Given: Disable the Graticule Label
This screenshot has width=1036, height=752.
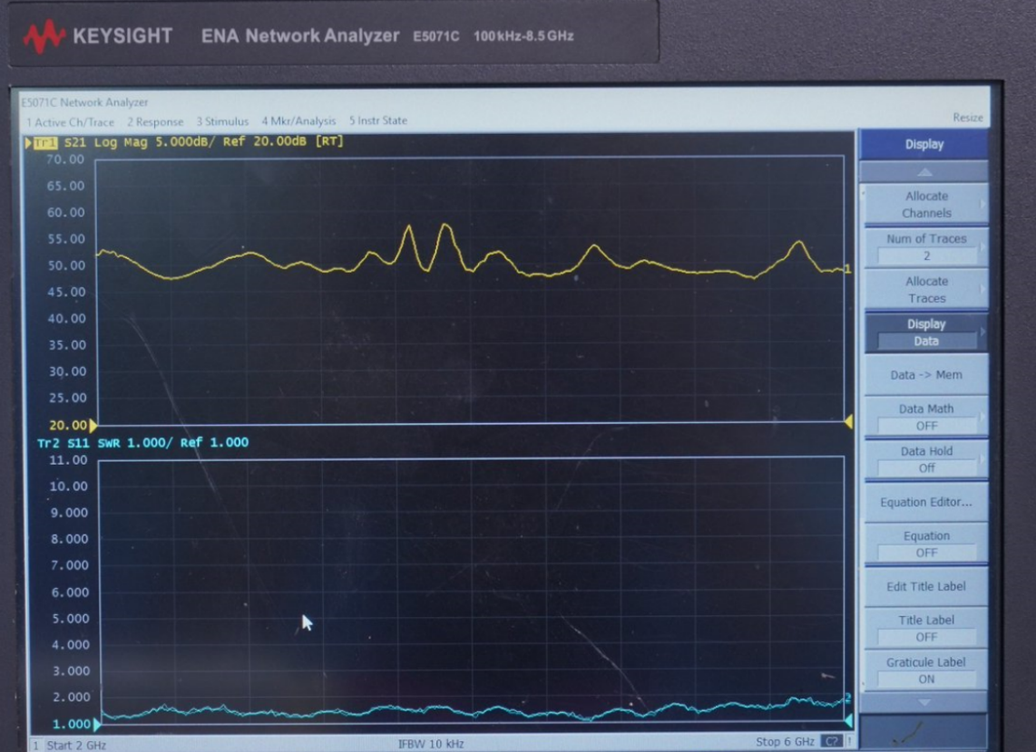Looking at the screenshot, I should click(x=924, y=669).
